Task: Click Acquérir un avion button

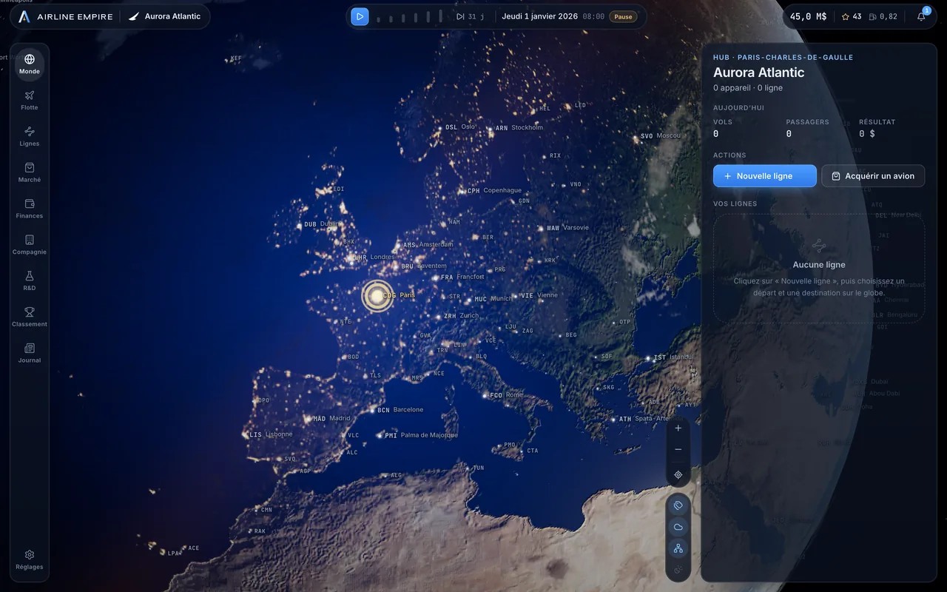Action: [873, 176]
